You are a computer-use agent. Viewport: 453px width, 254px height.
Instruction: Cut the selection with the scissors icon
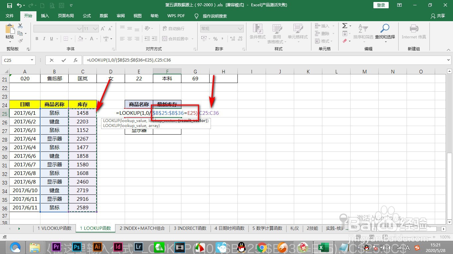pos(20,26)
